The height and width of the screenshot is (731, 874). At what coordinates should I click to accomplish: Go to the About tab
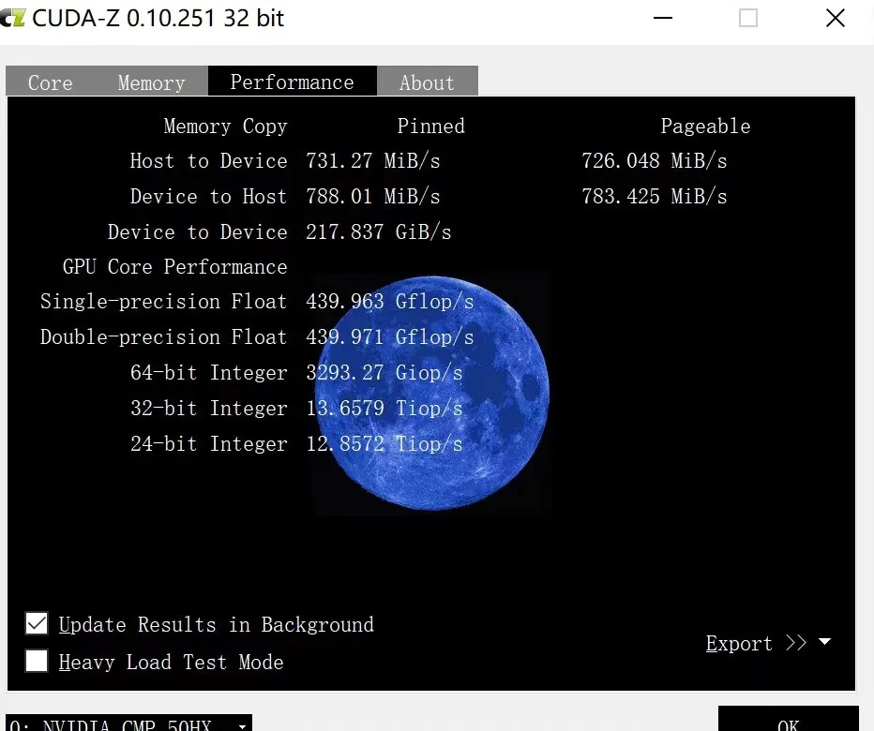click(427, 82)
